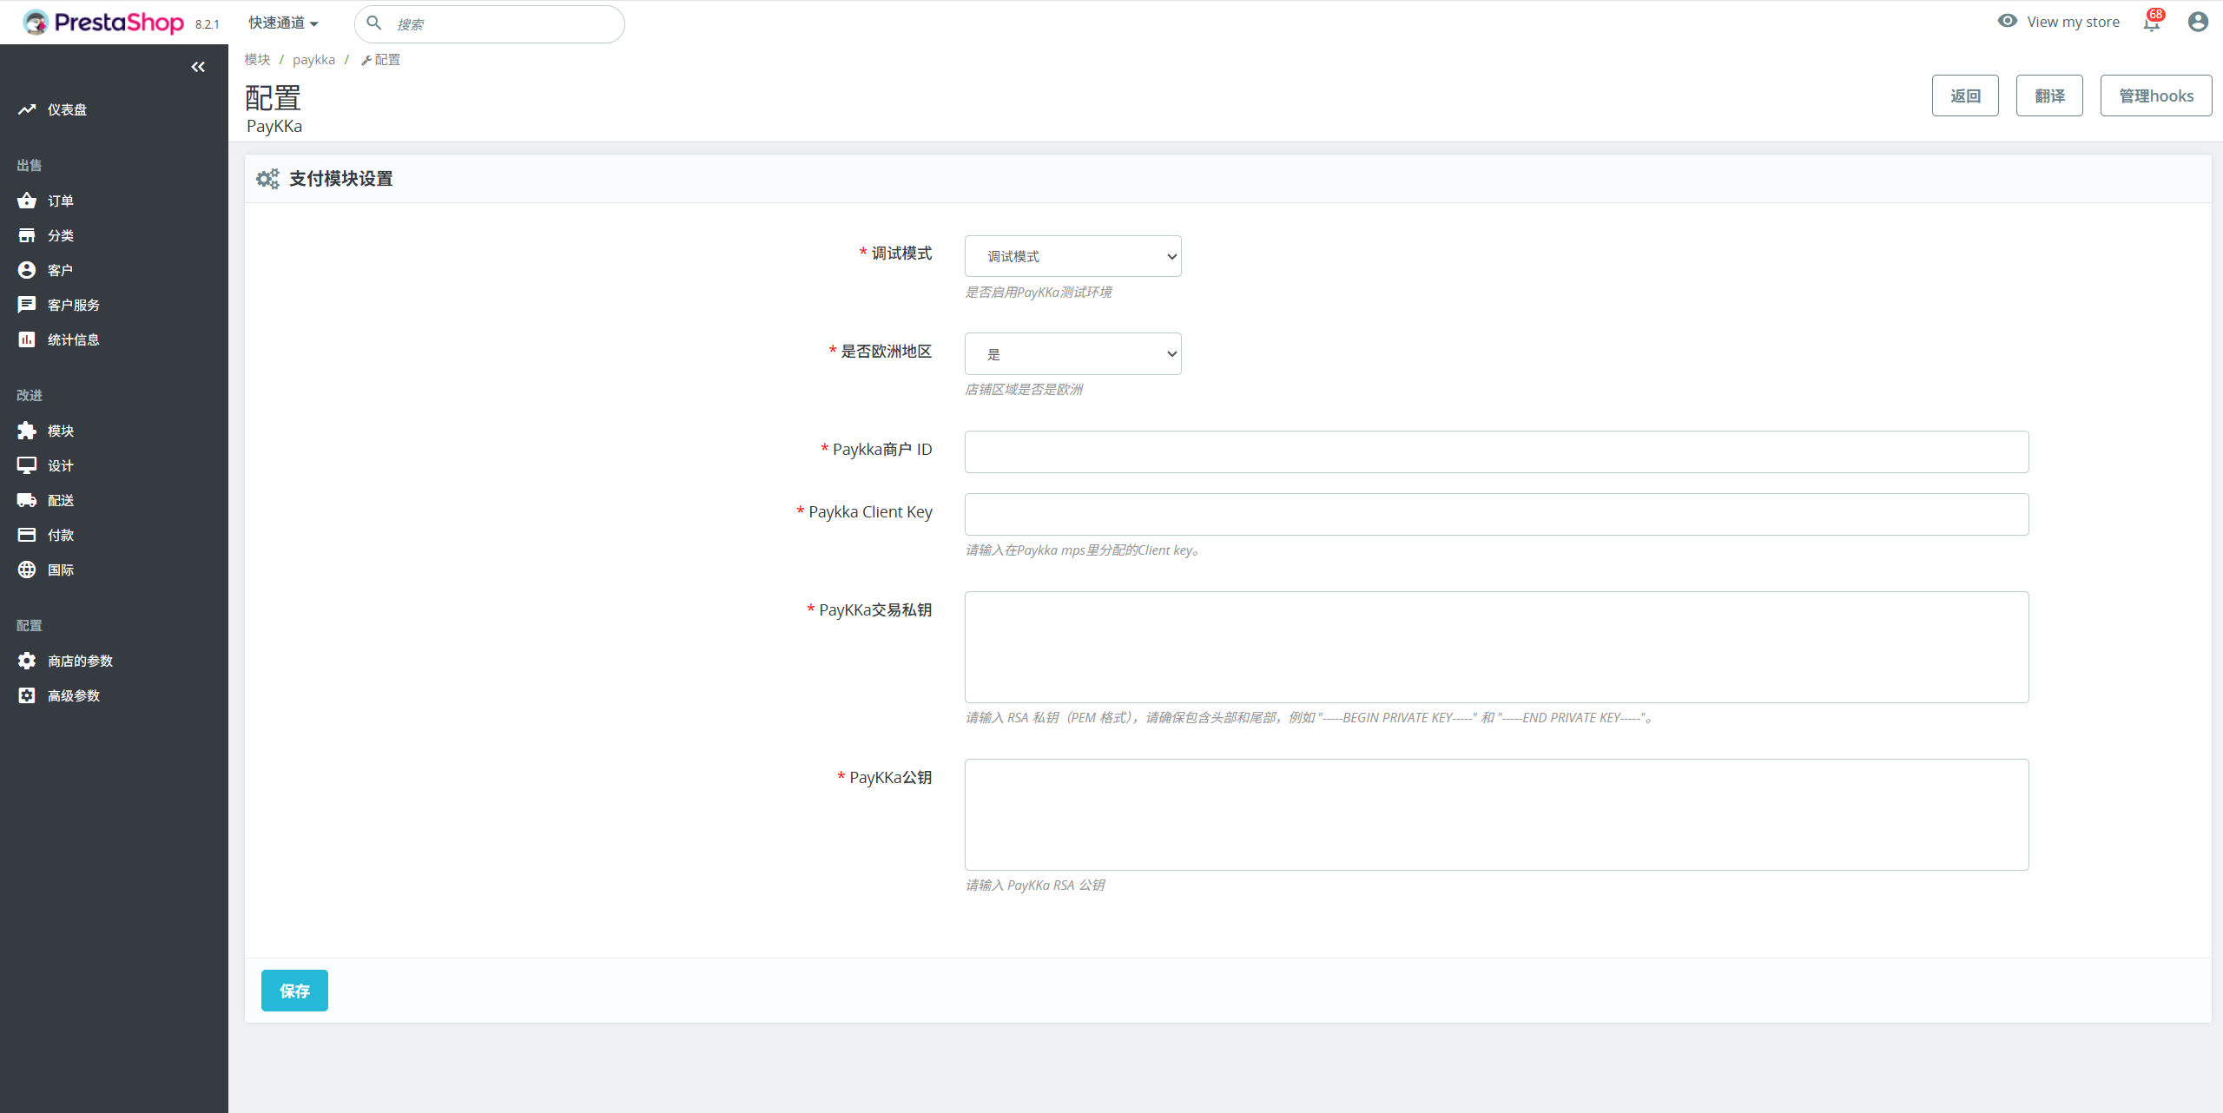The height and width of the screenshot is (1113, 2223).
Task: Click the wrench icon in breadcrumb
Action: [x=366, y=60]
